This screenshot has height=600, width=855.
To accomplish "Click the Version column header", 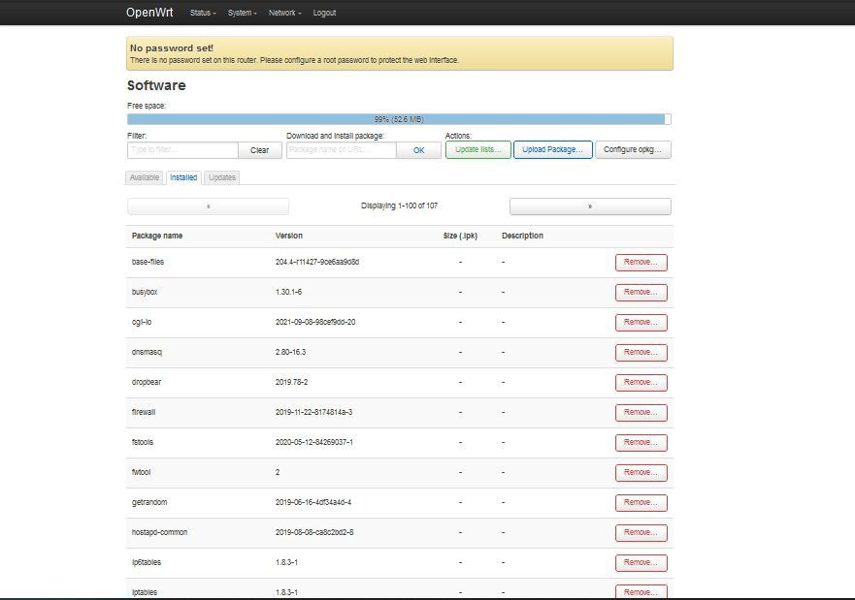I will pos(289,236).
